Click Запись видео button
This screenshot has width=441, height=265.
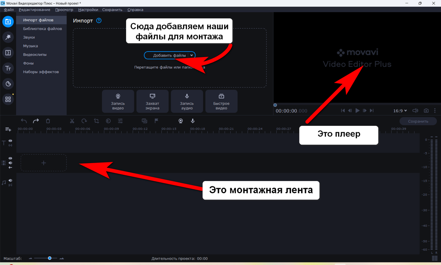point(118,101)
